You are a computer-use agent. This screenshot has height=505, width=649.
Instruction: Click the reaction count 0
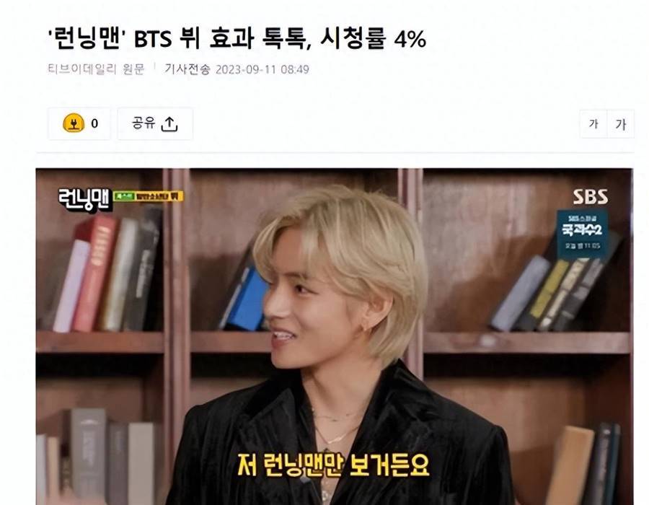[x=94, y=123]
